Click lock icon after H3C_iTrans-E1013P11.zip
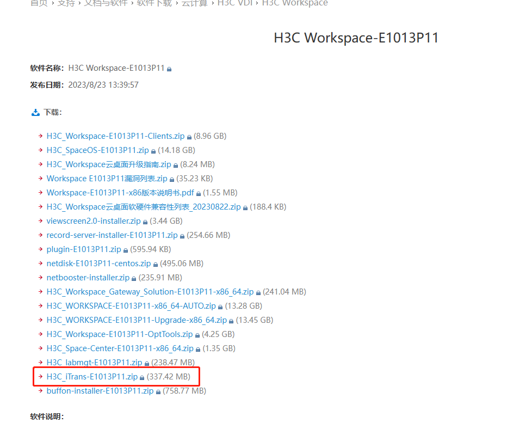520x429 pixels. (142, 378)
